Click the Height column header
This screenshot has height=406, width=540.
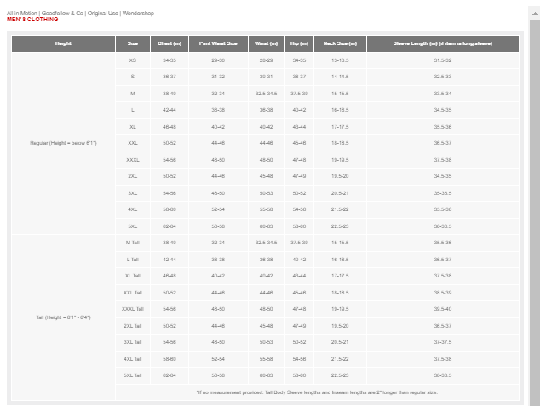pos(63,43)
